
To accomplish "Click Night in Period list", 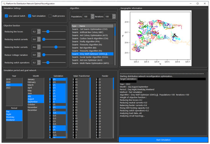I will [x=14, y=114].
